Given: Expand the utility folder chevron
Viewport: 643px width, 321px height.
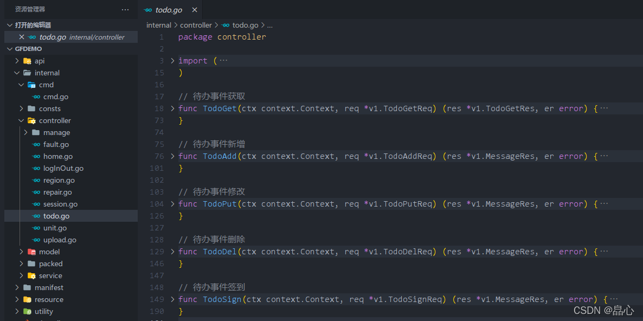Looking at the screenshot, I should [x=17, y=311].
